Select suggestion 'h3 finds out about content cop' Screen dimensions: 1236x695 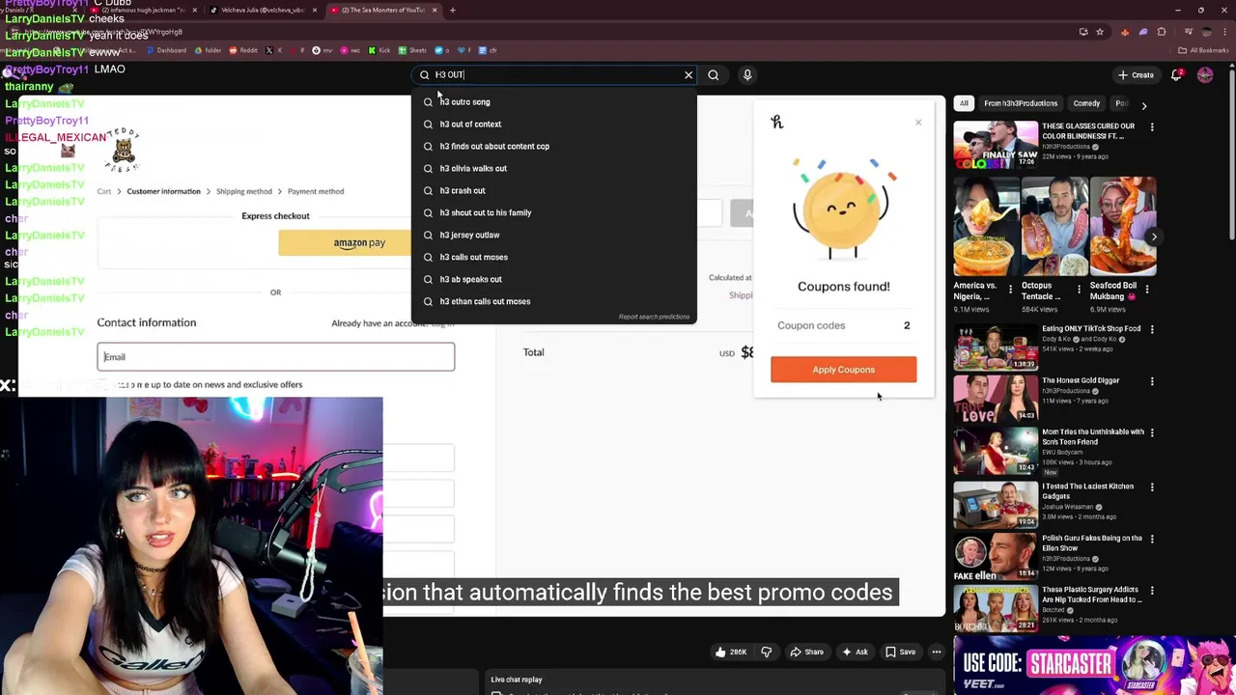553,146
